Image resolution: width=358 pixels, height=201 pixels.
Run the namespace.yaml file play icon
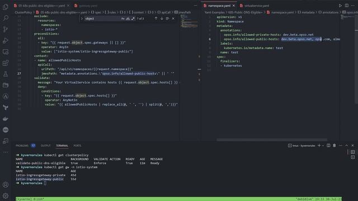click(x=340, y=6)
